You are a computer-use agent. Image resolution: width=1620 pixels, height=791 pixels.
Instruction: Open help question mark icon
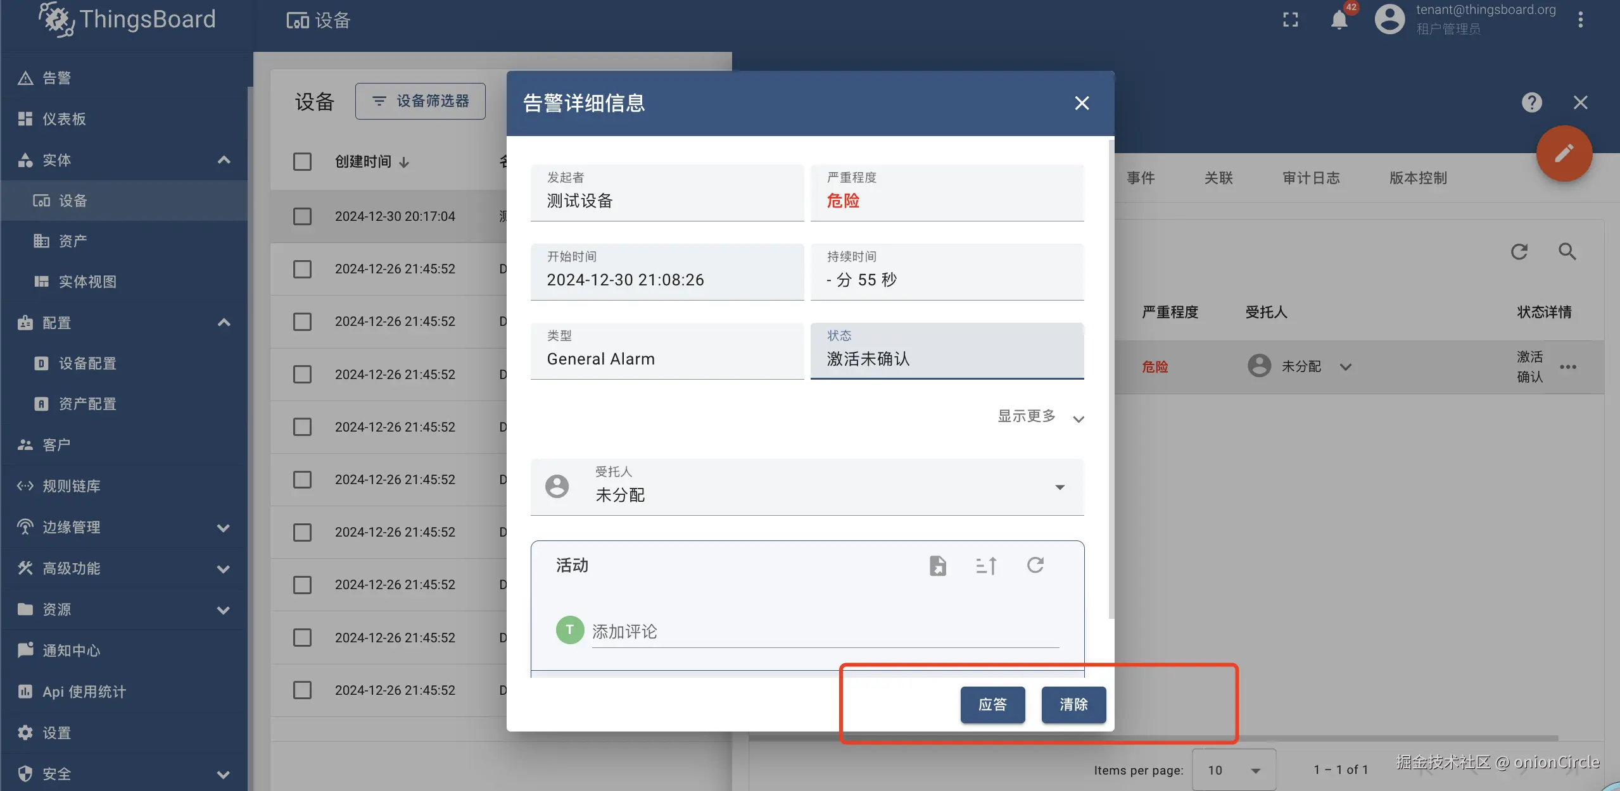tap(1531, 103)
